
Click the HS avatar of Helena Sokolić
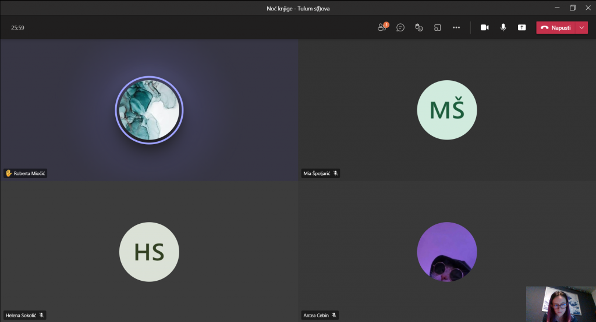(149, 252)
